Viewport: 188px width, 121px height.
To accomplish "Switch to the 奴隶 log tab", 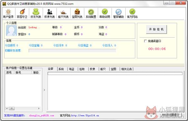I will pos(92,69).
